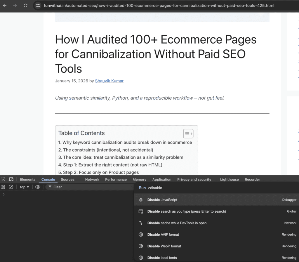This screenshot has width=299, height=262.
Task: Open author link Shauvik Kumar
Action: point(109,81)
